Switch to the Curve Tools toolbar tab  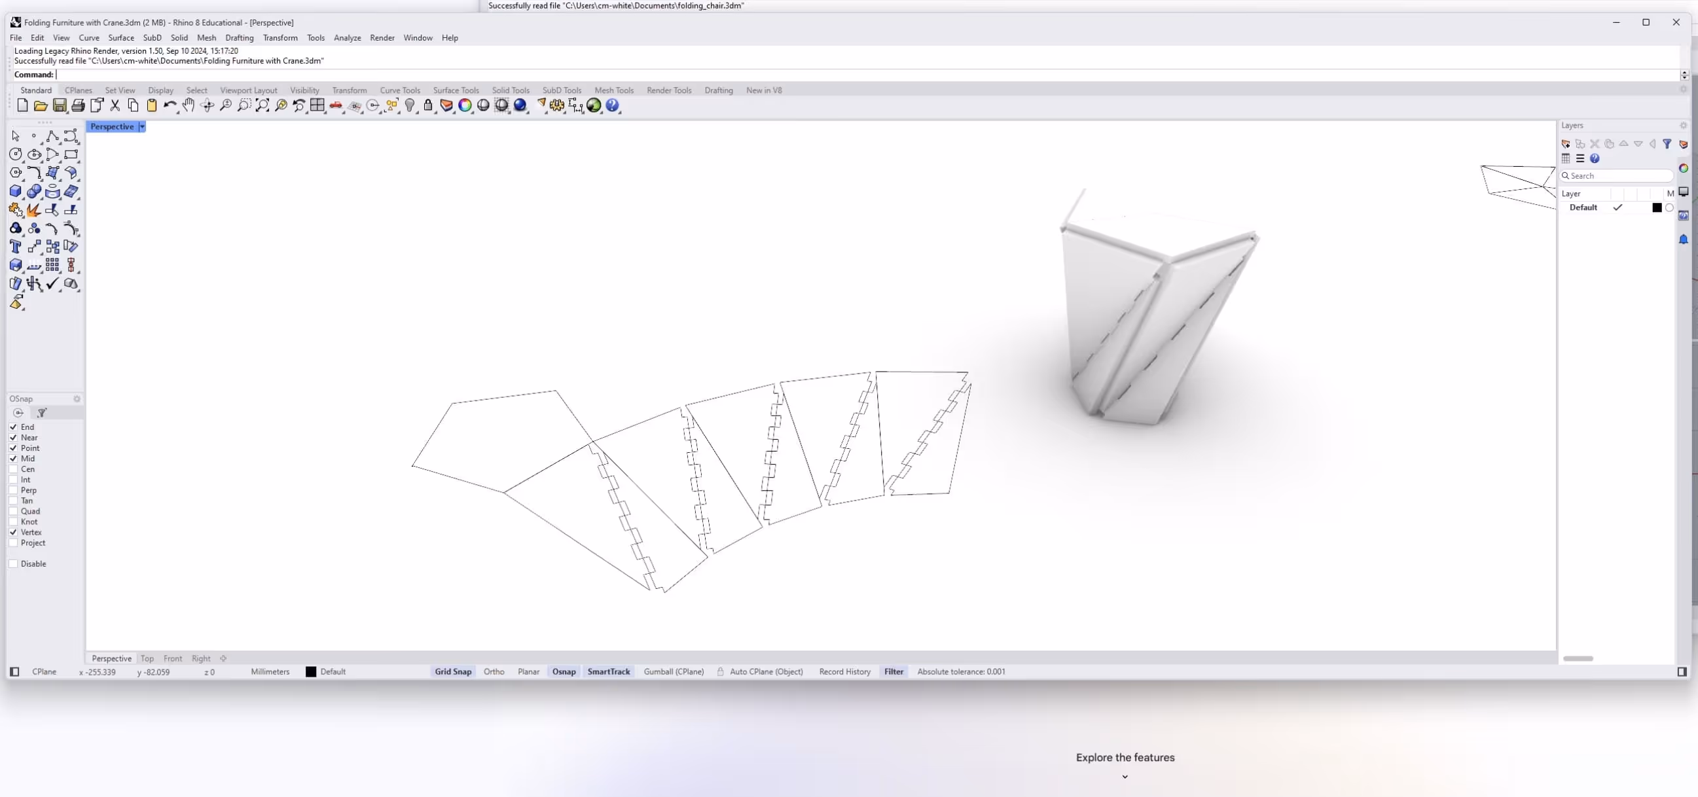(399, 90)
